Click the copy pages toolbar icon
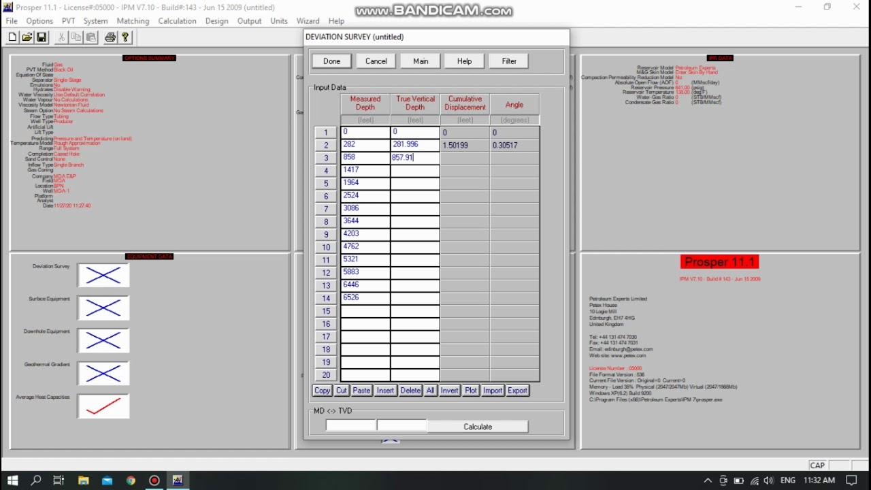This screenshot has height=490, width=871. coord(76,37)
